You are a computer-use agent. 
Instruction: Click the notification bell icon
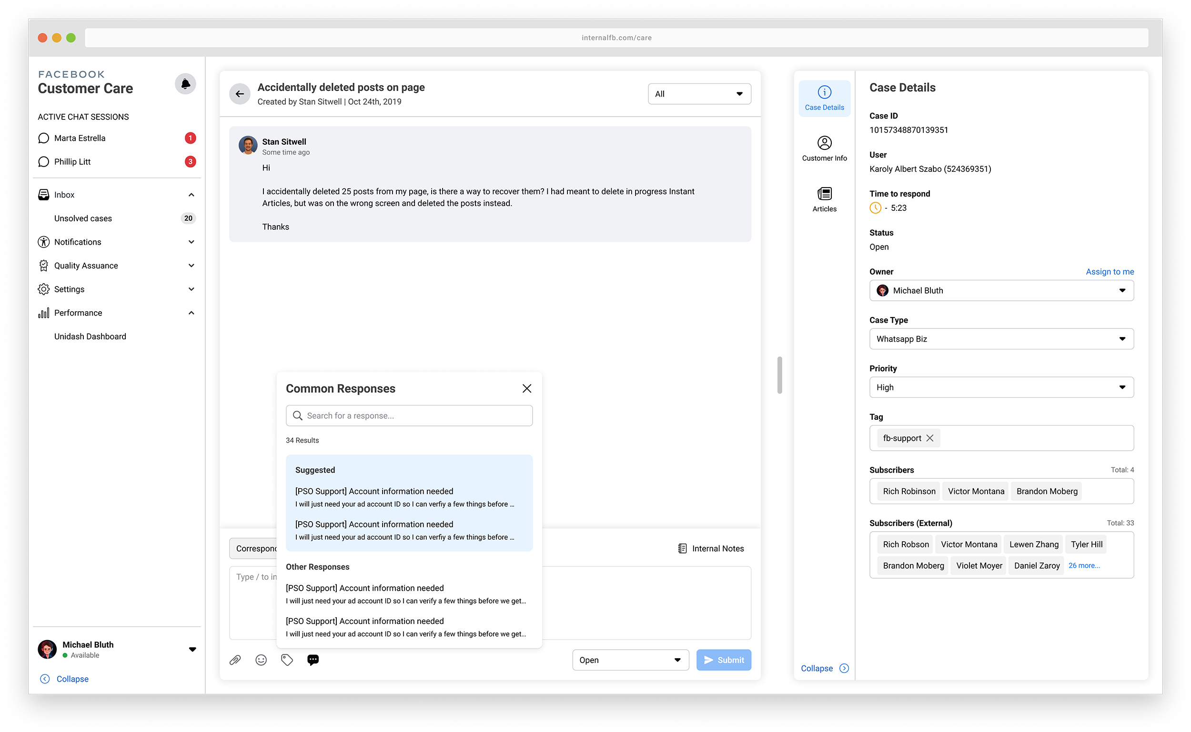point(185,84)
